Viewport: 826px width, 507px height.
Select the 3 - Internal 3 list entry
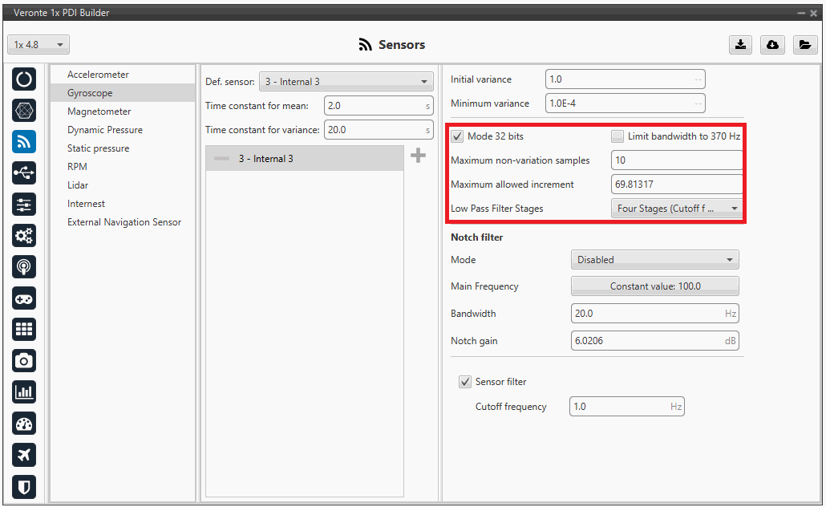[305, 159]
